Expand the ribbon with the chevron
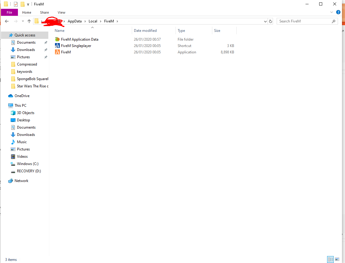Viewport: 345px width, 263px height. coord(332,12)
